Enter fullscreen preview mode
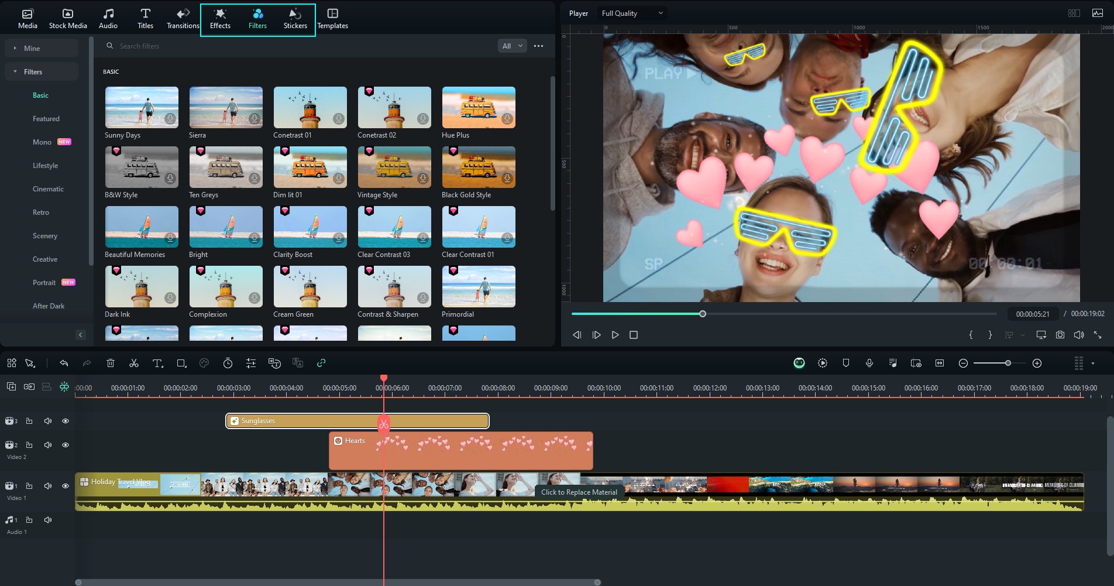 tap(1098, 335)
